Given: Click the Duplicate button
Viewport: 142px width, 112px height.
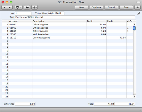Looking at the screenshot, I should 97,7.
